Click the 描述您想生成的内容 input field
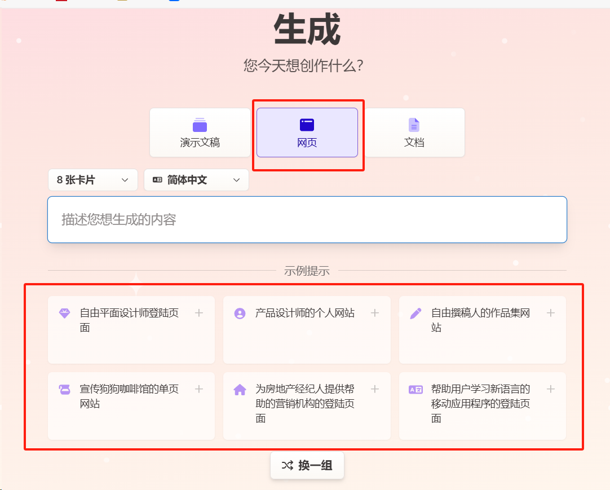 (x=307, y=219)
